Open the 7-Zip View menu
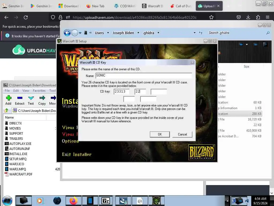 pos(26,91)
